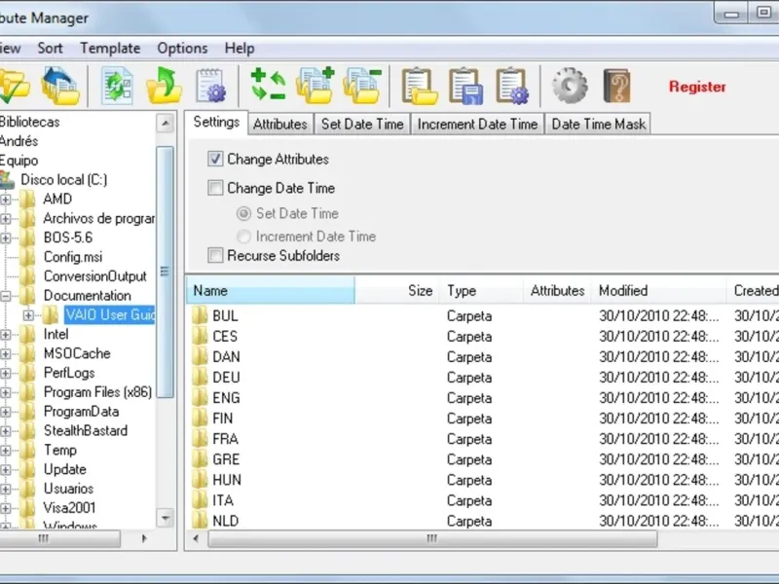Click the green plus-minus arrows icon

269,85
